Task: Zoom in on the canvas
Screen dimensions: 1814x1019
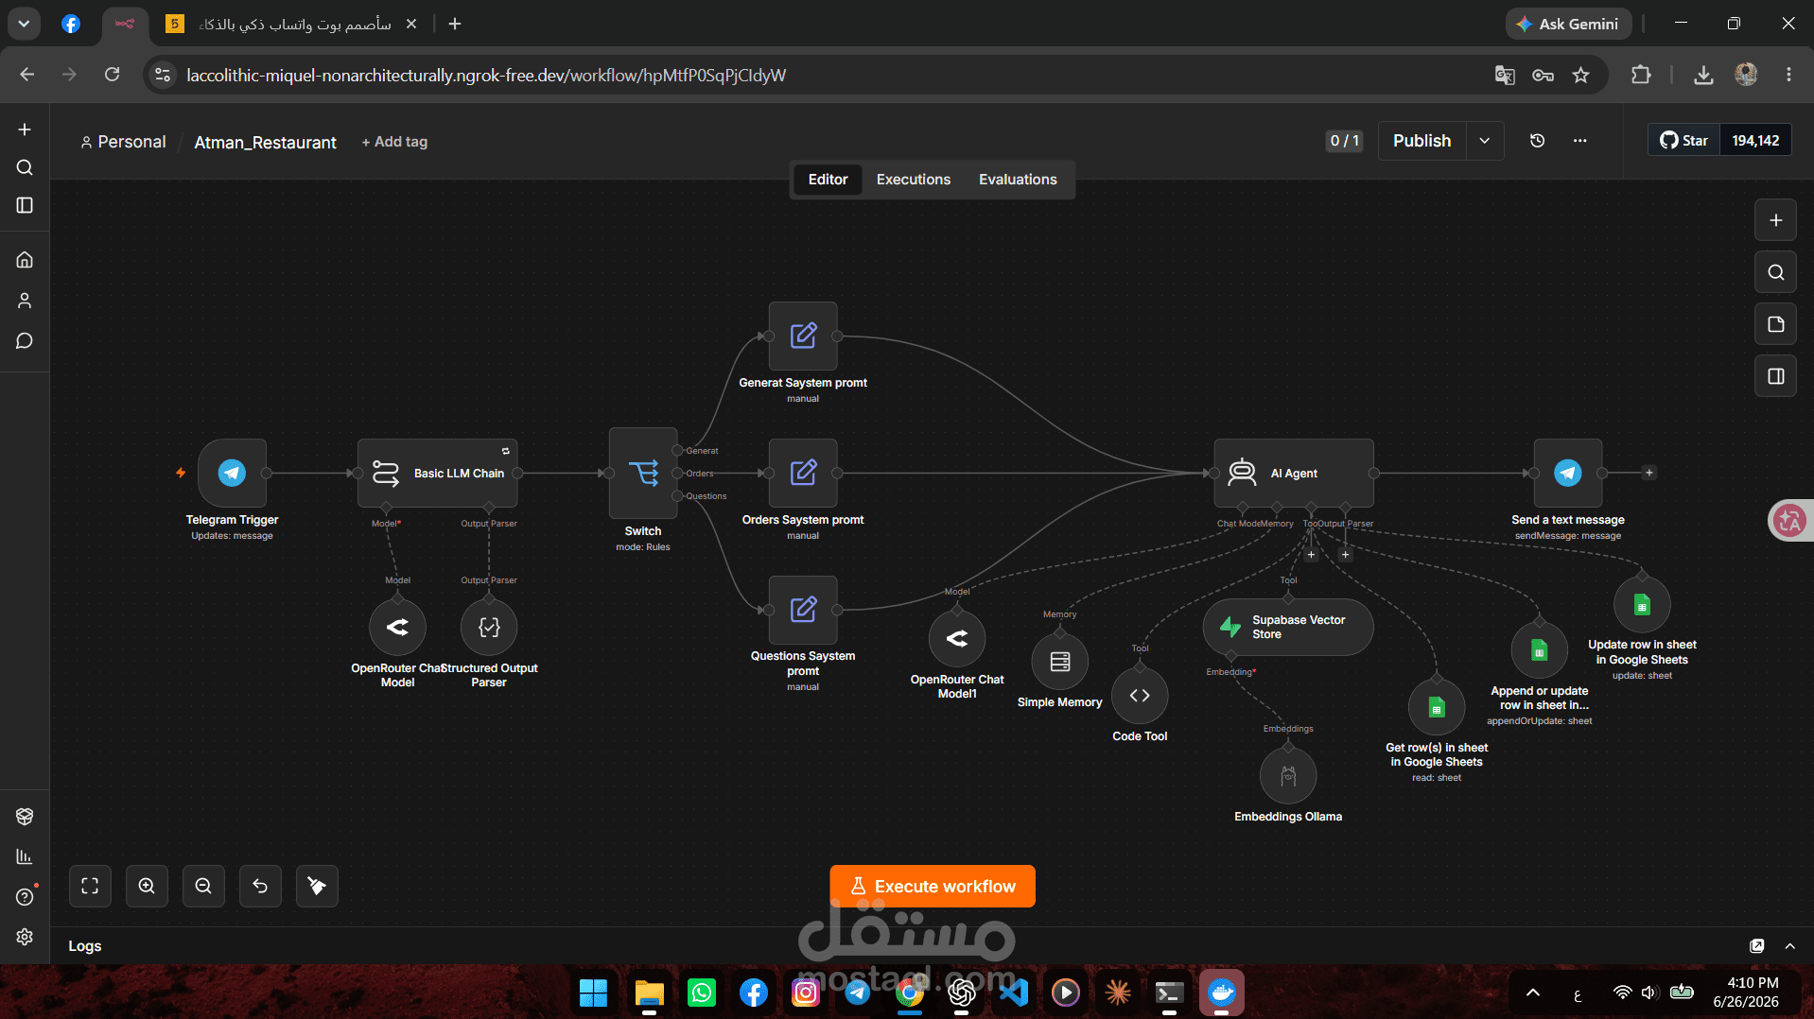Action: 147,886
